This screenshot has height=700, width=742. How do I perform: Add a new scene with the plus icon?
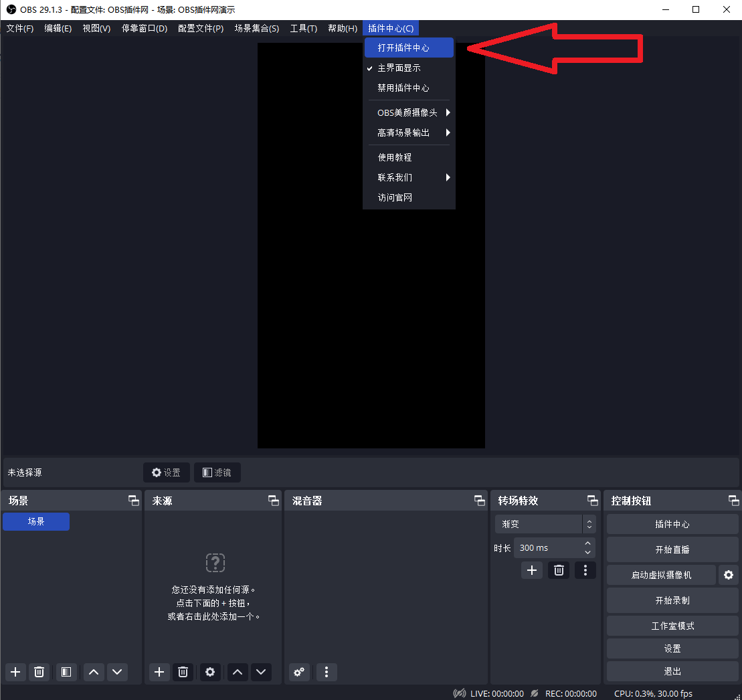15,672
